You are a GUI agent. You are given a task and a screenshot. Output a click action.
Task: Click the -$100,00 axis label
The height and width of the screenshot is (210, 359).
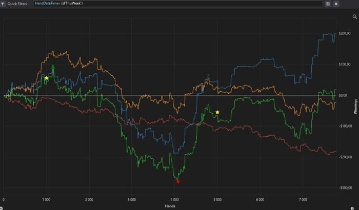click(345, 126)
